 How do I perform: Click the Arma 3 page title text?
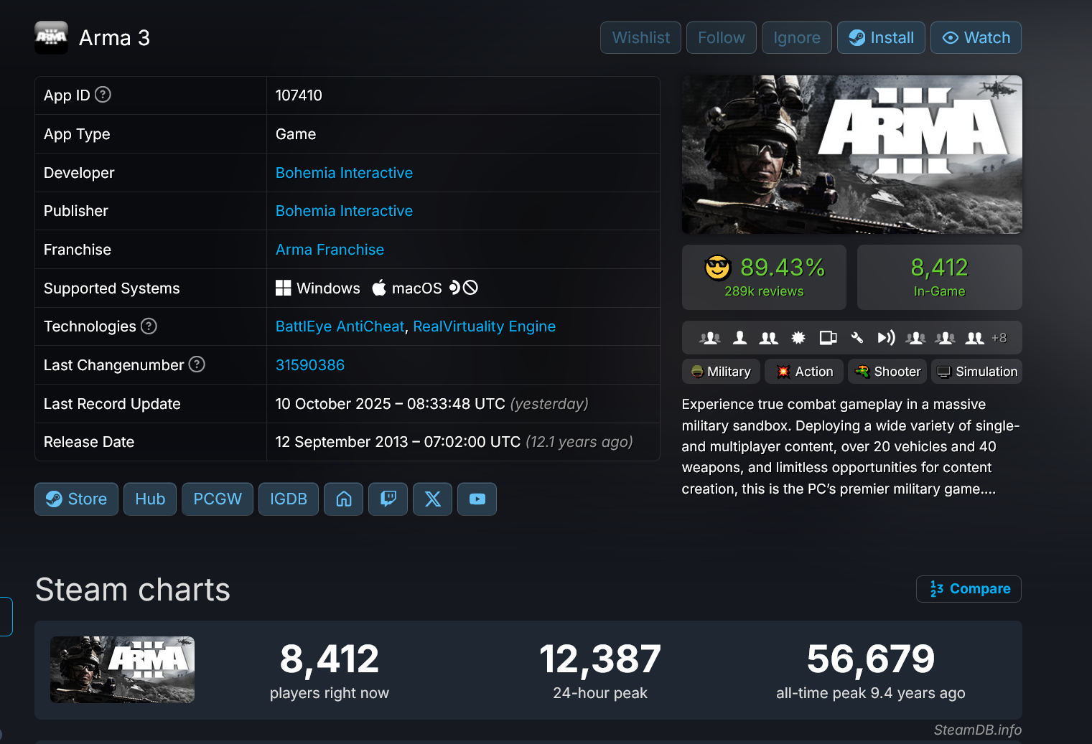(x=114, y=37)
